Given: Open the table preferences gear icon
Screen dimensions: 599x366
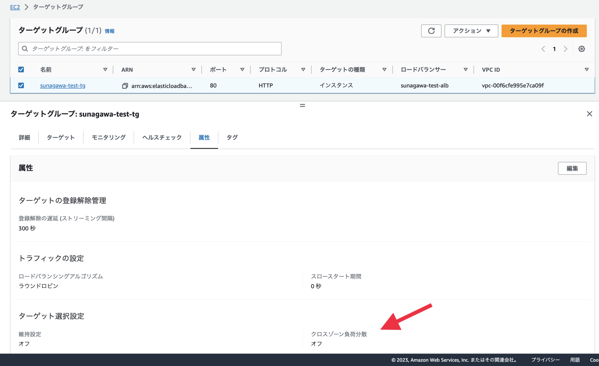Looking at the screenshot, I should click(581, 49).
